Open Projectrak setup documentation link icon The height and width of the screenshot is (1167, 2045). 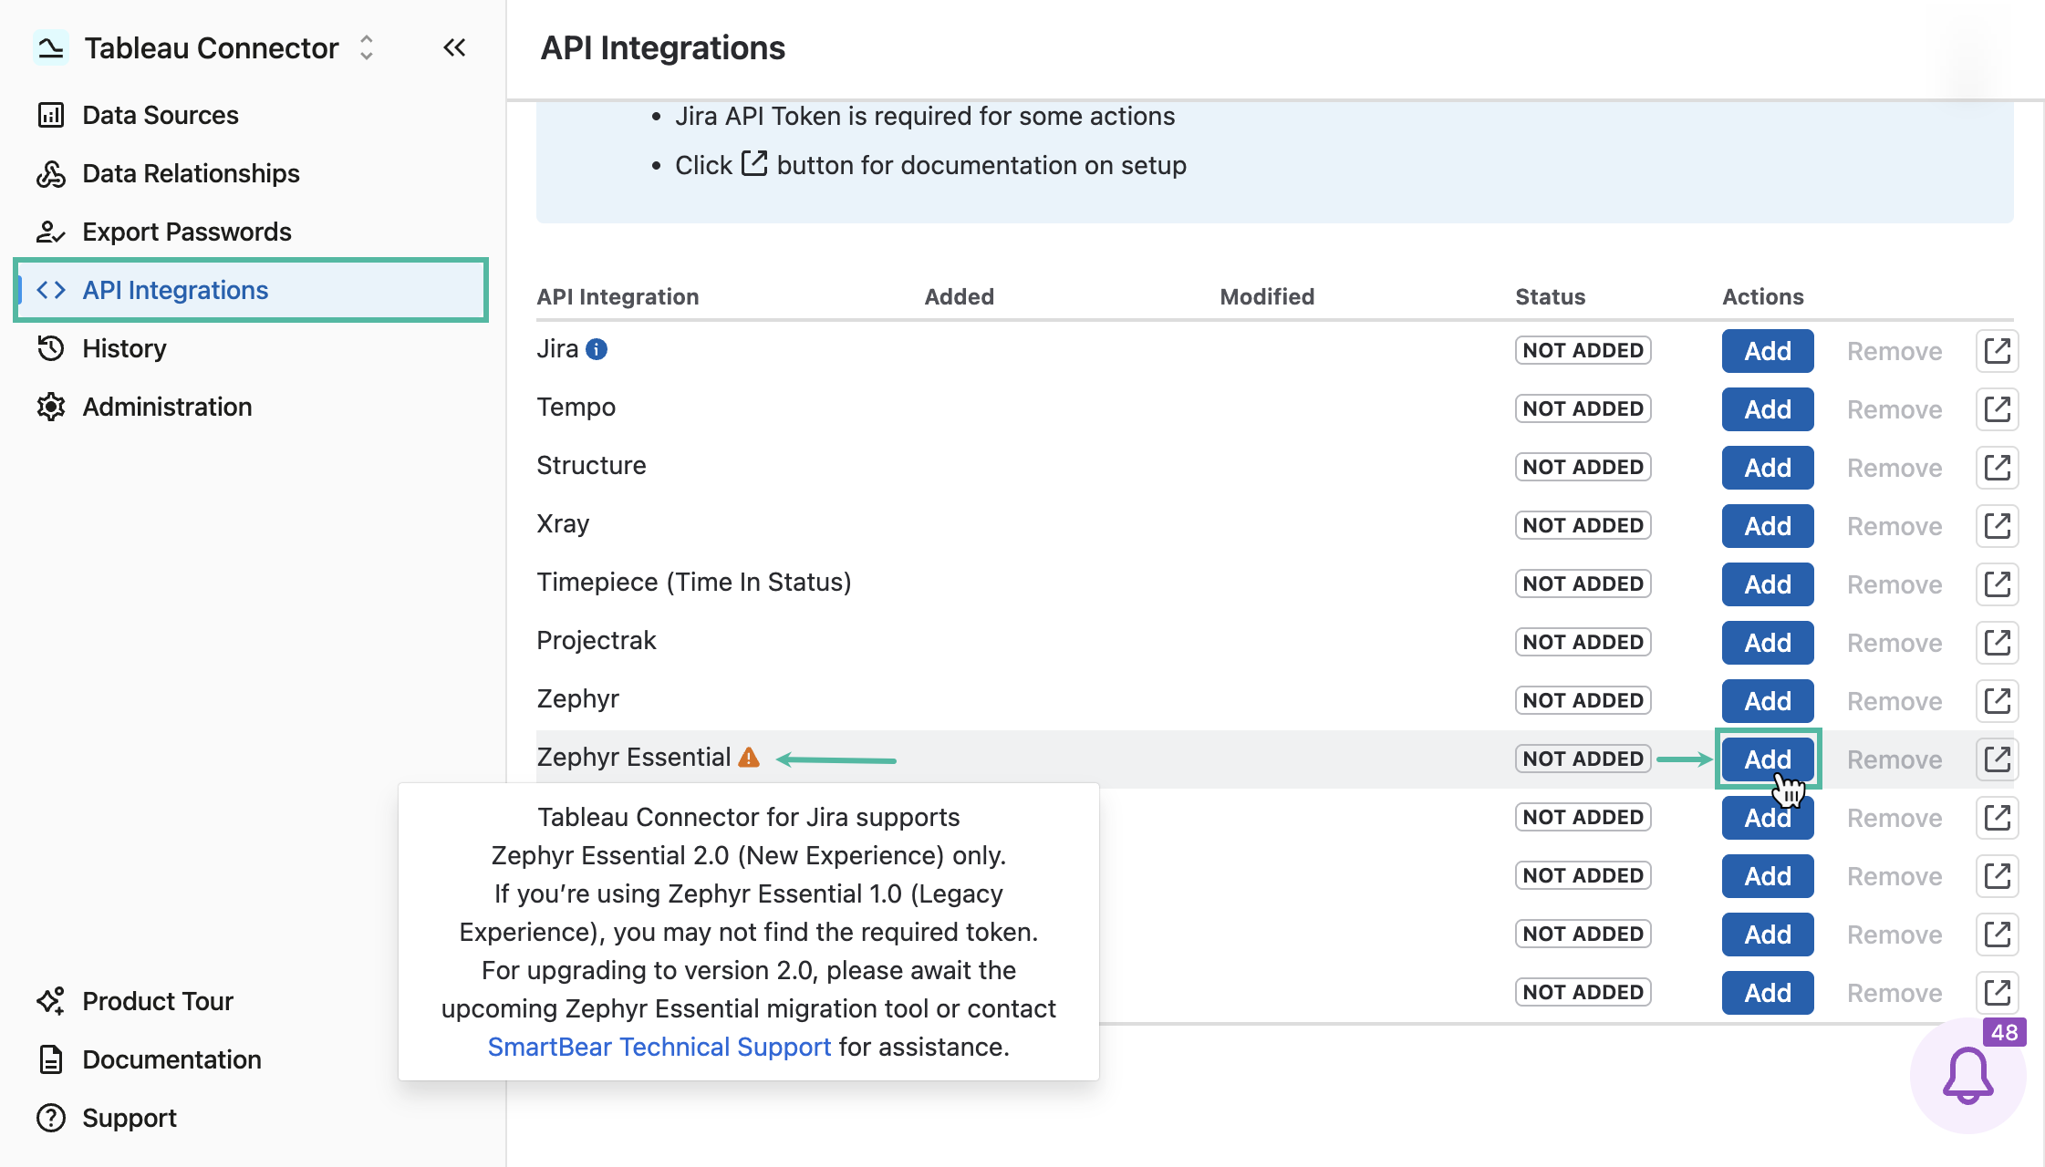pyautogui.click(x=1998, y=643)
